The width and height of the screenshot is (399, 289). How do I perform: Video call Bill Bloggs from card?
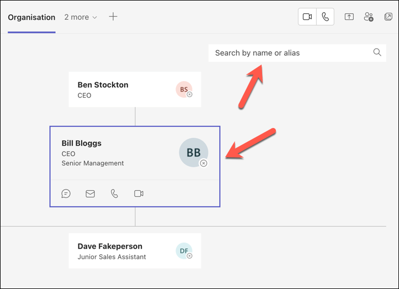(139, 194)
